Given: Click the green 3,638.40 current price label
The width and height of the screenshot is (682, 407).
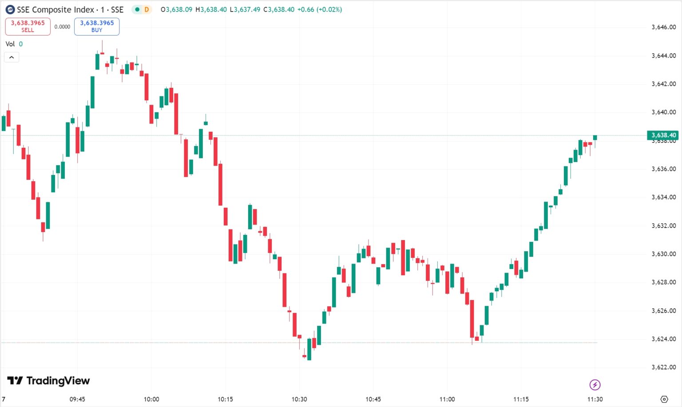Looking at the screenshot, I should (x=663, y=135).
